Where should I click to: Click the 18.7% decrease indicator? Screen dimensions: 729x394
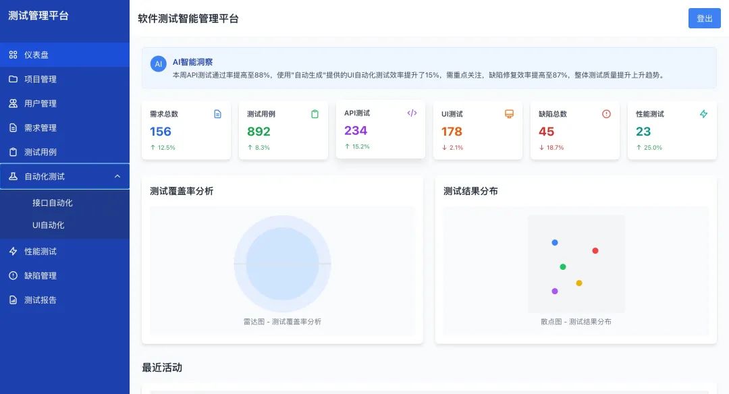tap(551, 147)
